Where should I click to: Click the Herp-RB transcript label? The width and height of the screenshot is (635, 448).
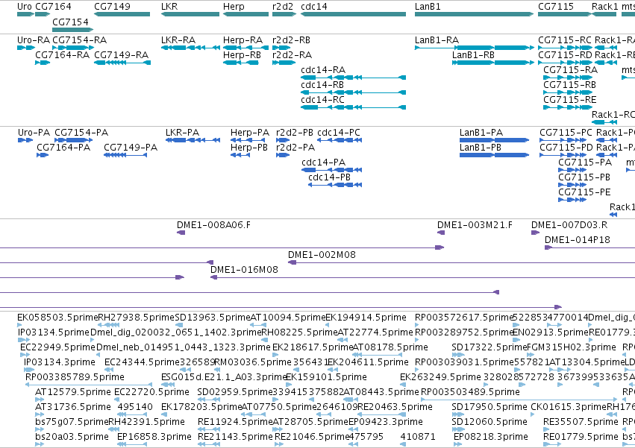243,55
